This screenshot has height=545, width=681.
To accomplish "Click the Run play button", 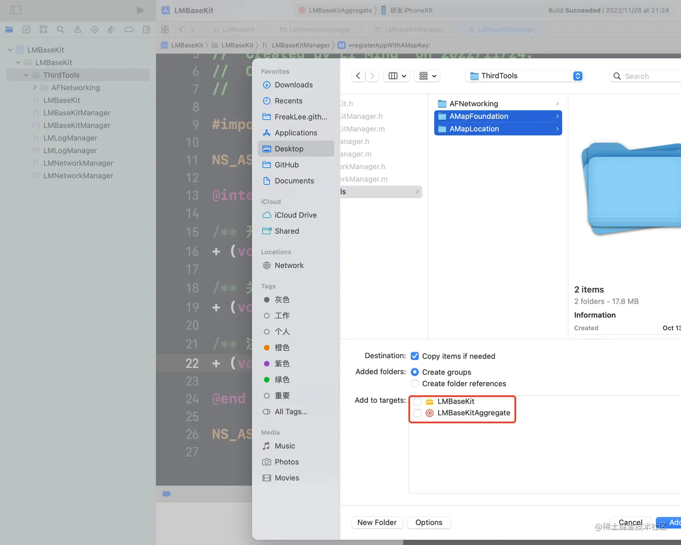I will [x=141, y=10].
